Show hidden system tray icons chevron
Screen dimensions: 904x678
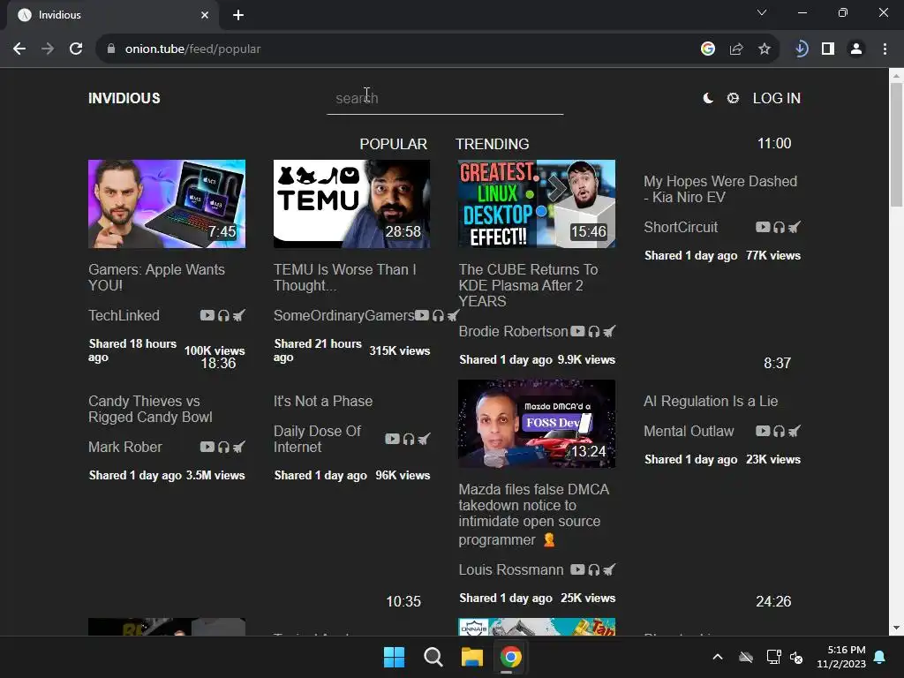pos(718,657)
